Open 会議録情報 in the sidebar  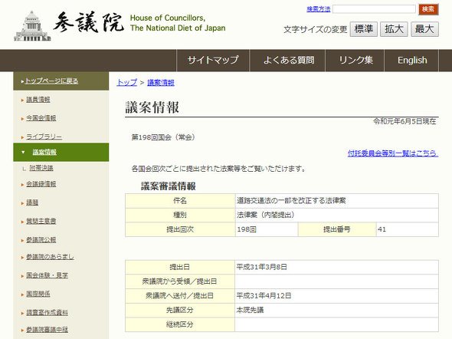[x=41, y=184]
